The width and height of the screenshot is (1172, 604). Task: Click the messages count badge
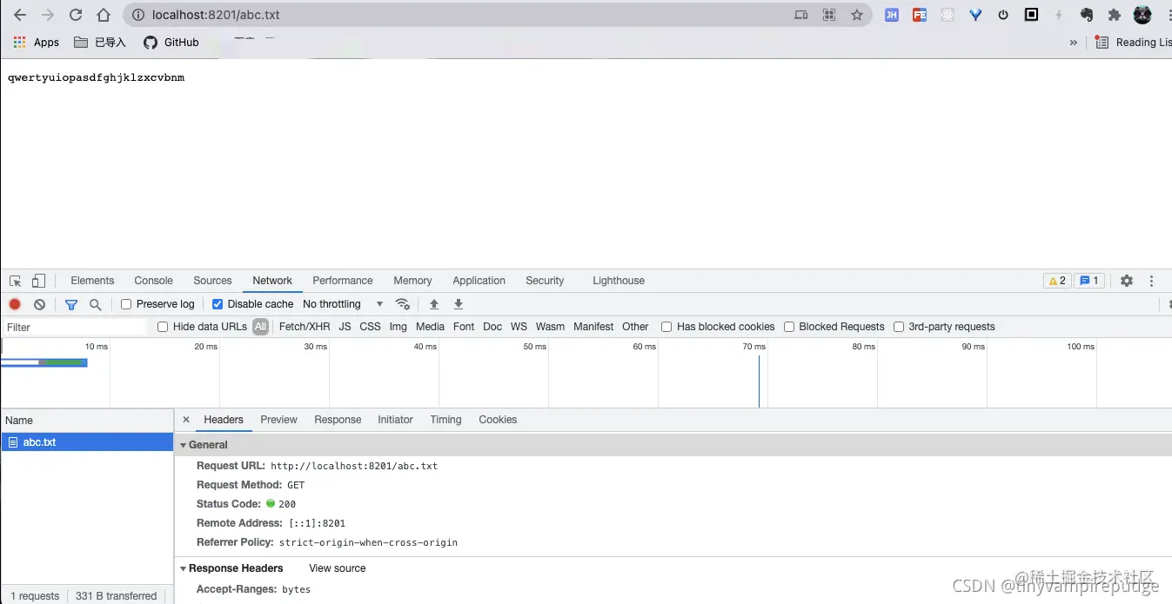click(x=1088, y=281)
